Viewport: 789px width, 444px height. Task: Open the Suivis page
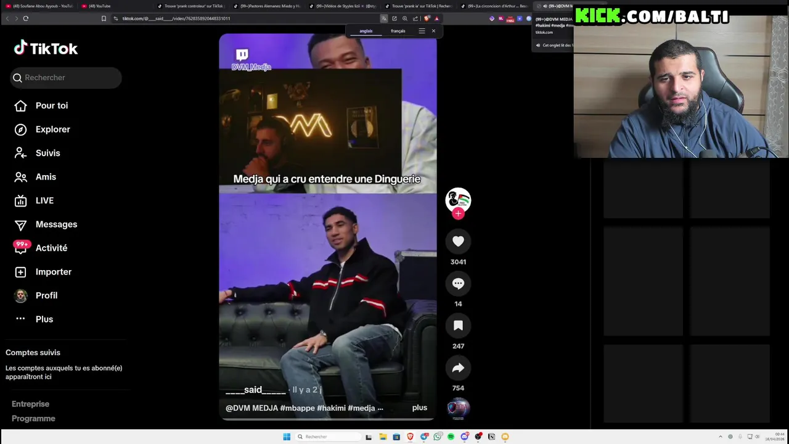tap(48, 153)
